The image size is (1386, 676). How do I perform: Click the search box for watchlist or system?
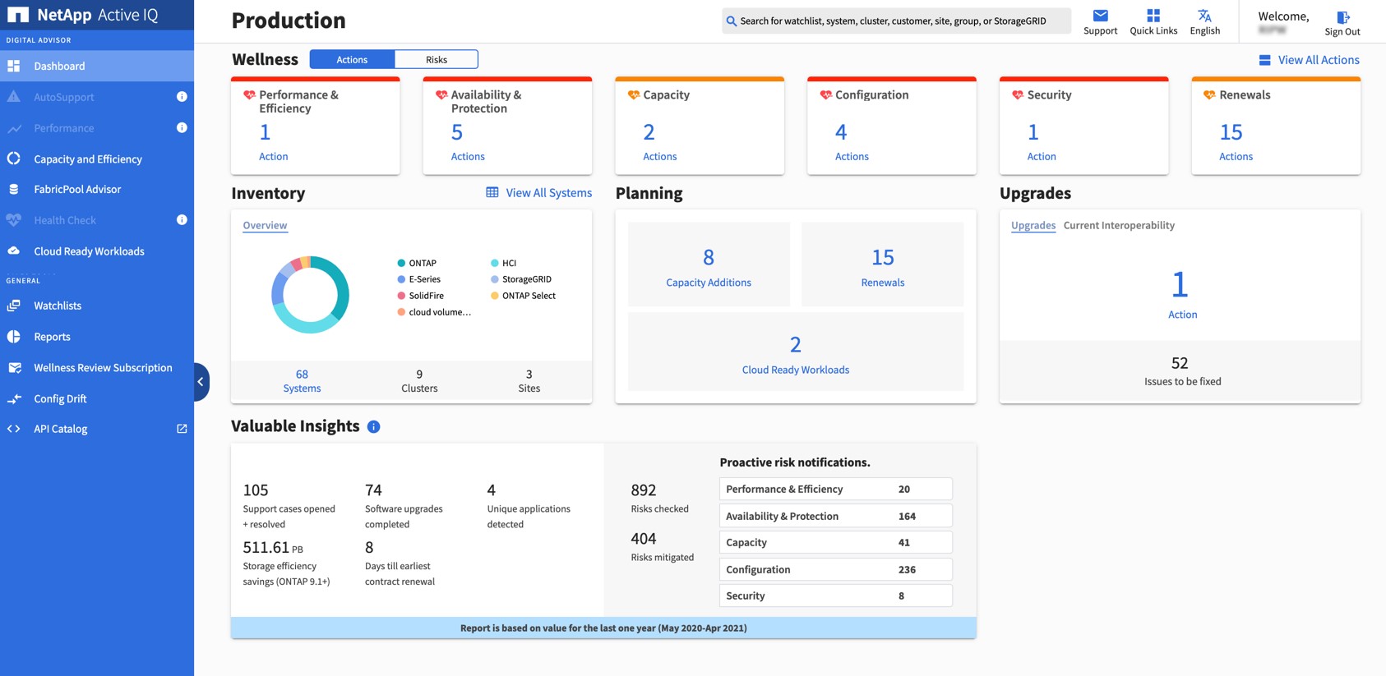click(x=896, y=21)
